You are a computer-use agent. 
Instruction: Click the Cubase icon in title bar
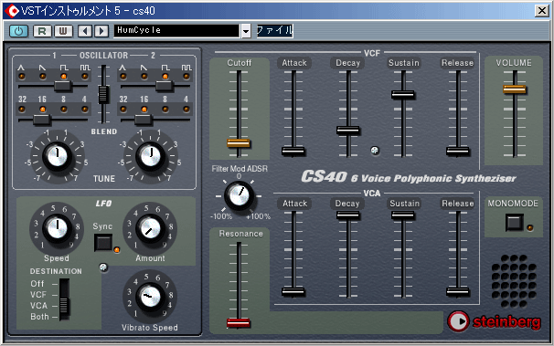(12, 11)
